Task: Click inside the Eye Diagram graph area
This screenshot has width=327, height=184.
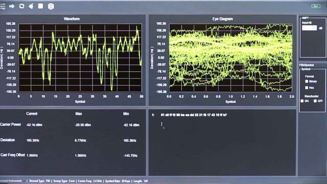Action: pyautogui.click(x=230, y=58)
